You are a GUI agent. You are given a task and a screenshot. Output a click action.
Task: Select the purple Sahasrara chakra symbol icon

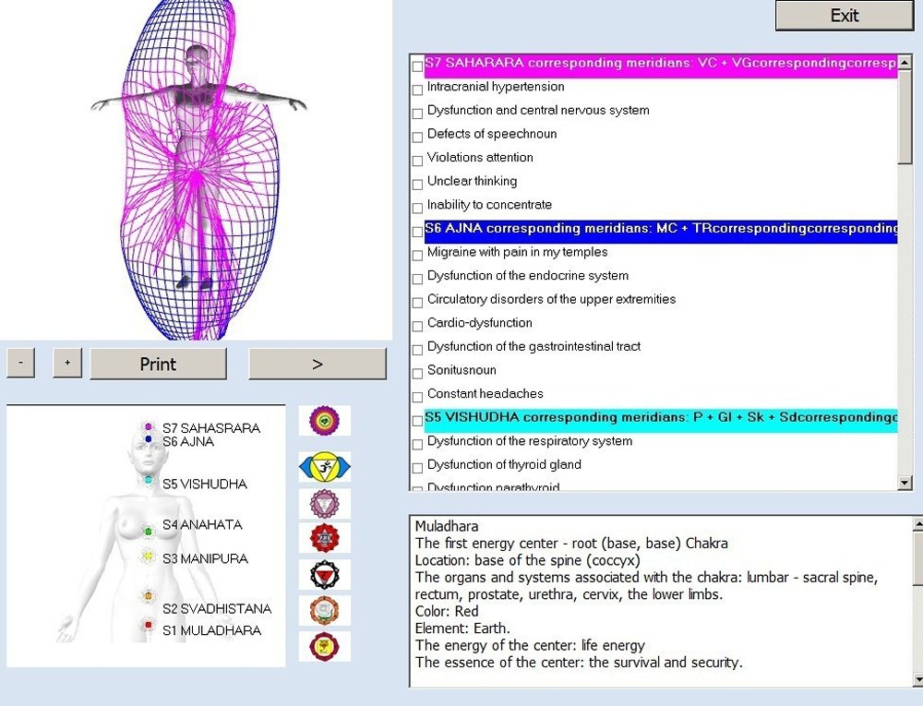tap(325, 420)
